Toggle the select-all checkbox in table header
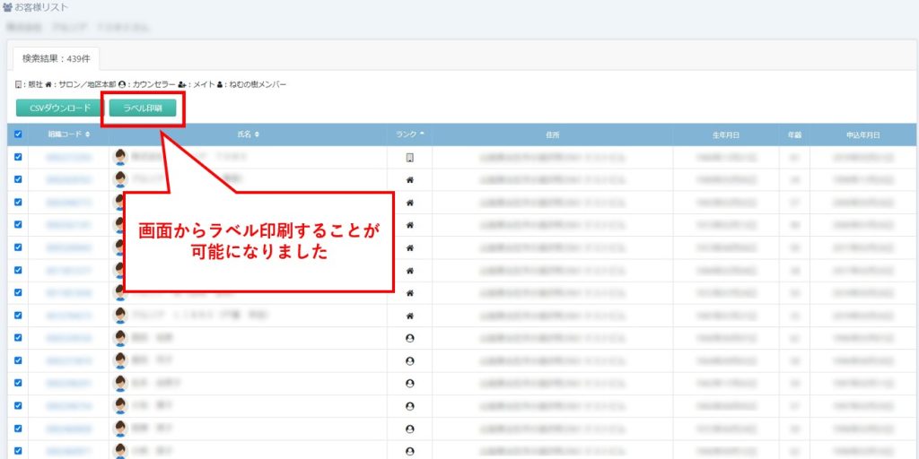Image resolution: width=919 pixels, height=459 pixels. point(18,134)
